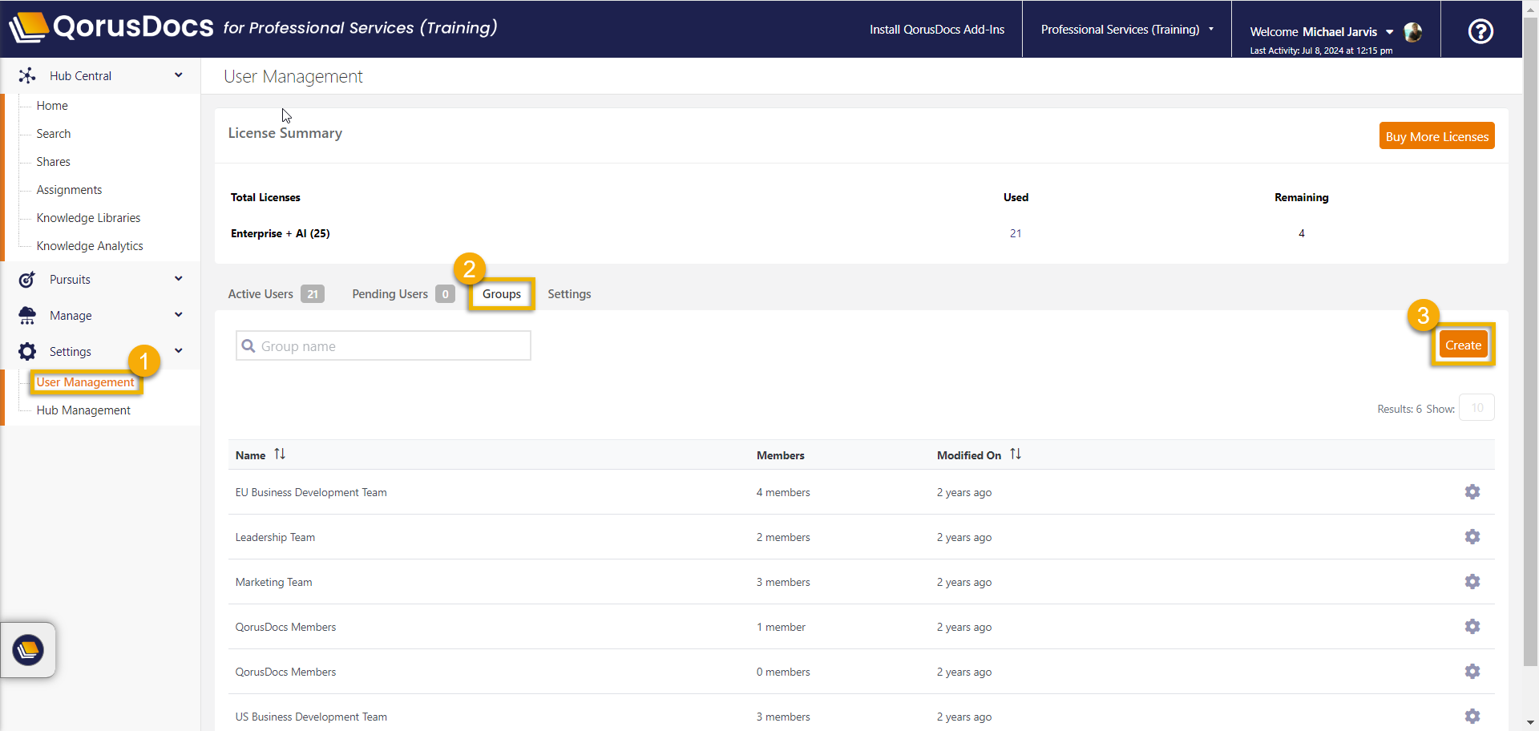Open gear options for Marketing Team
This screenshot has width=1539, height=731.
pyautogui.click(x=1472, y=582)
